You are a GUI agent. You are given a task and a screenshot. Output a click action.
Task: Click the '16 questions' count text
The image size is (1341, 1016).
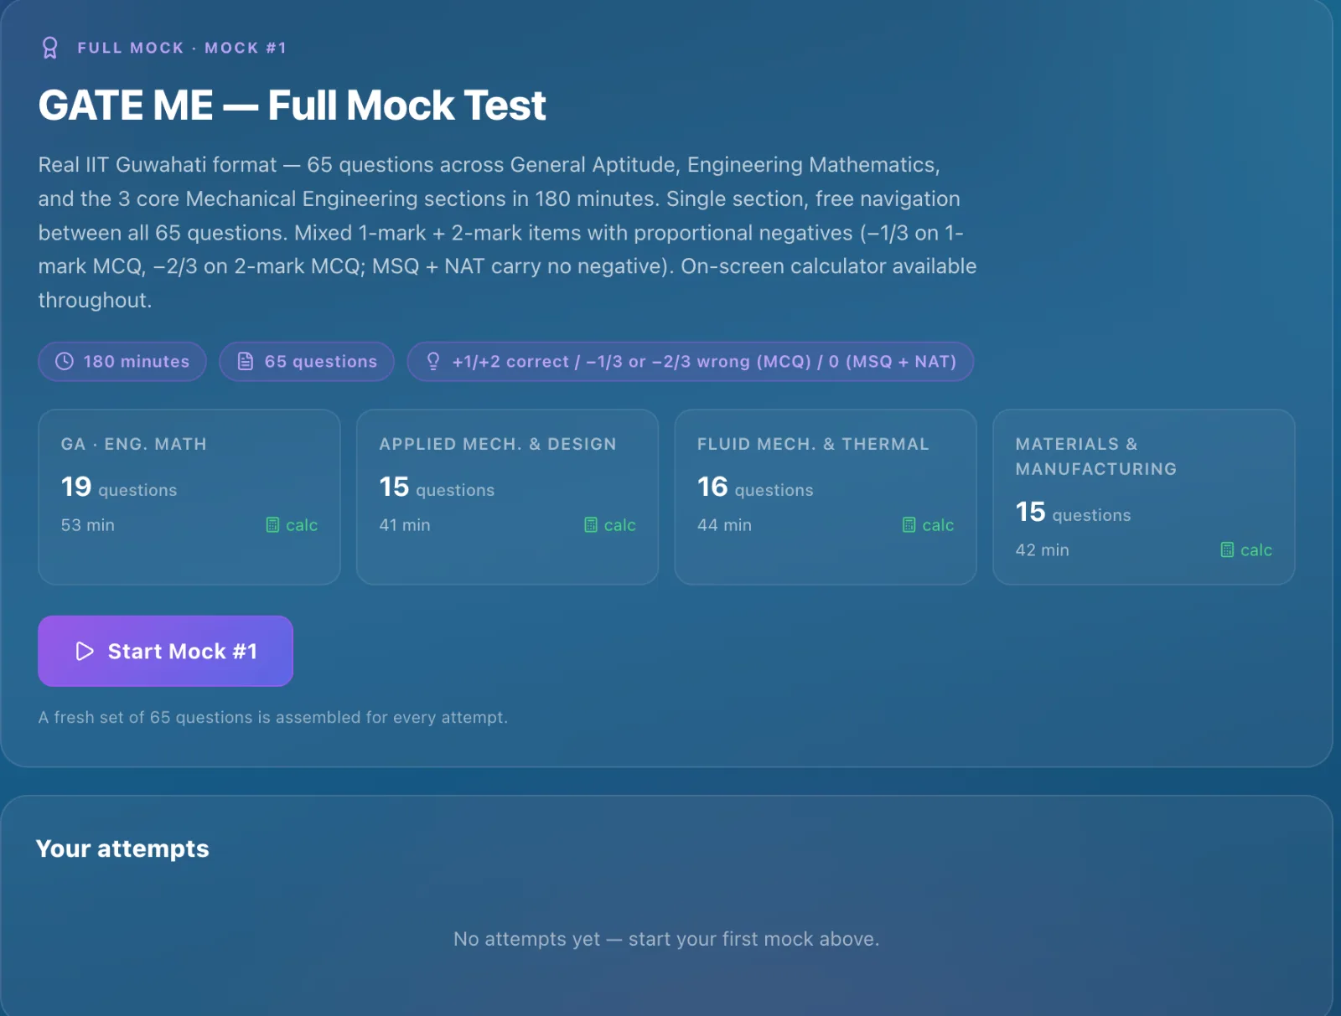(x=755, y=487)
